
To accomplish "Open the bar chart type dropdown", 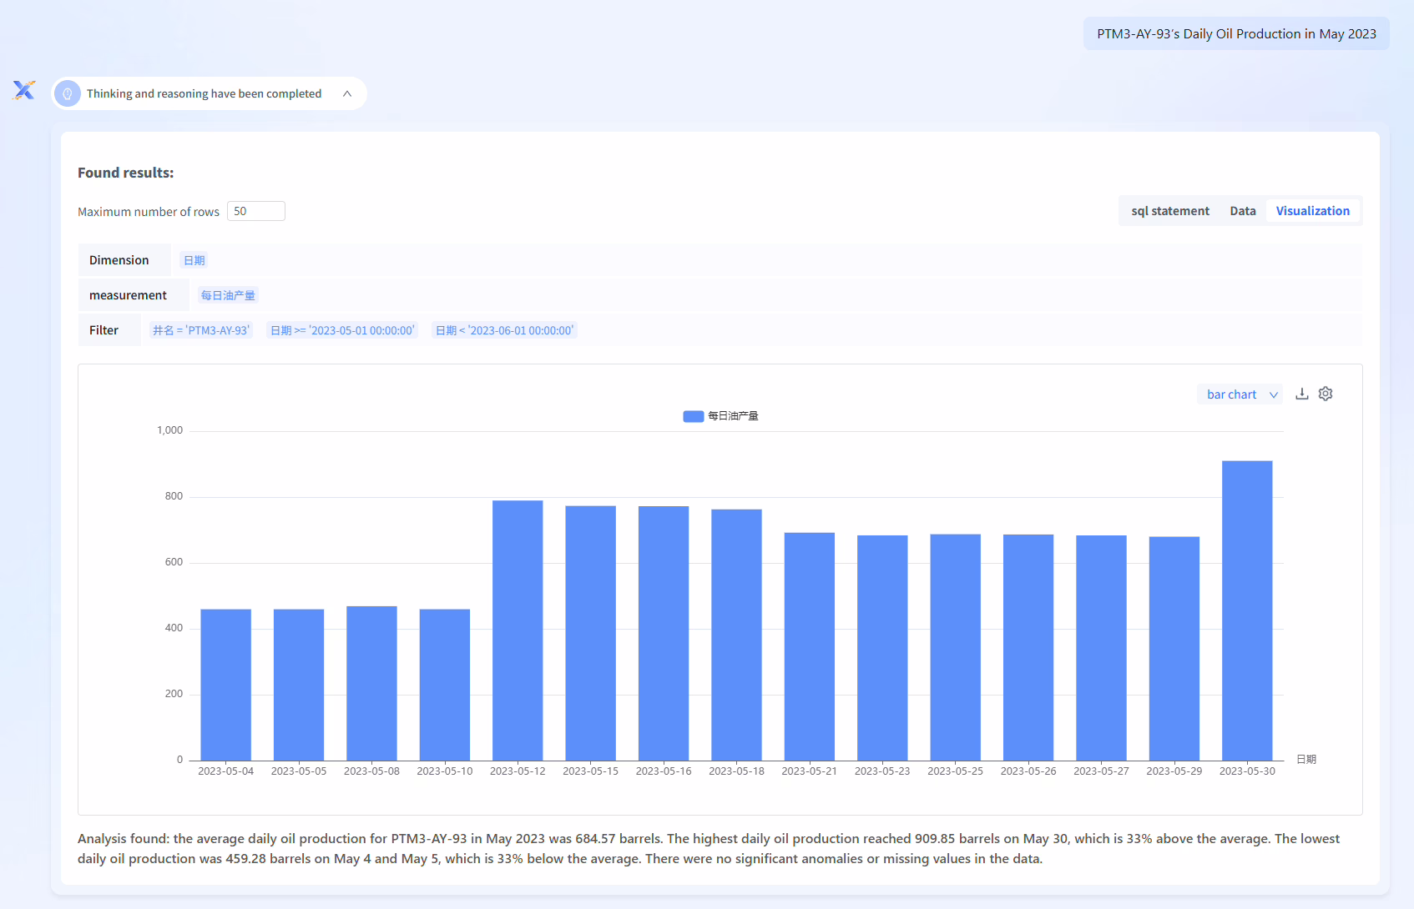I will 1240,394.
